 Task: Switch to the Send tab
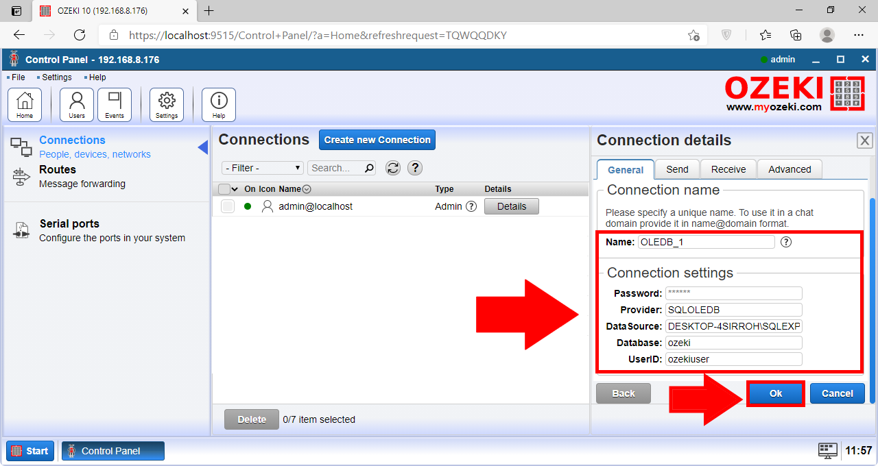pos(677,169)
